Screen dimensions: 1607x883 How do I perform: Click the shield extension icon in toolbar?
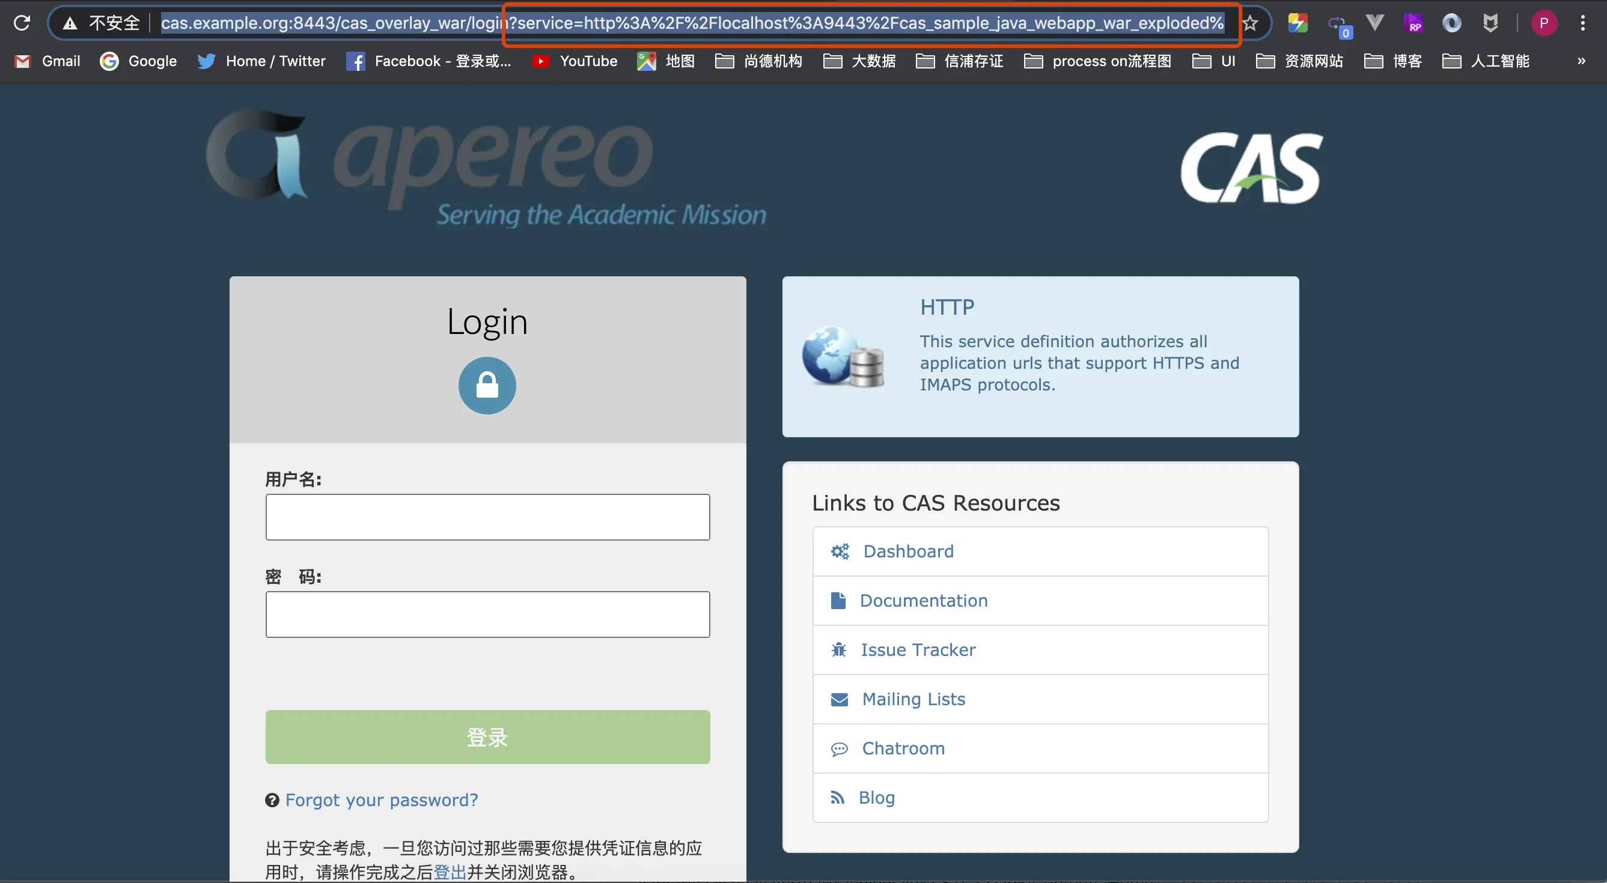pos(1490,23)
